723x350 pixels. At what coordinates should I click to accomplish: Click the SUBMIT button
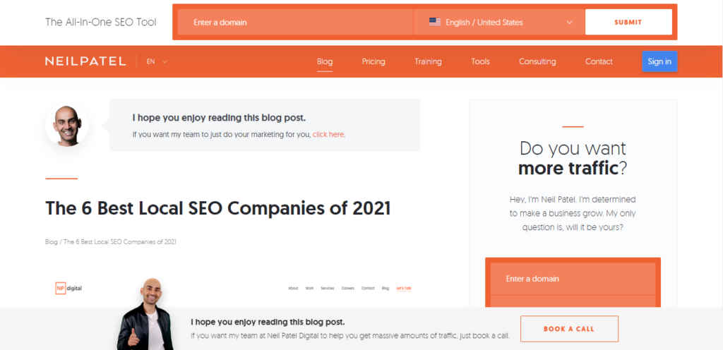click(628, 22)
